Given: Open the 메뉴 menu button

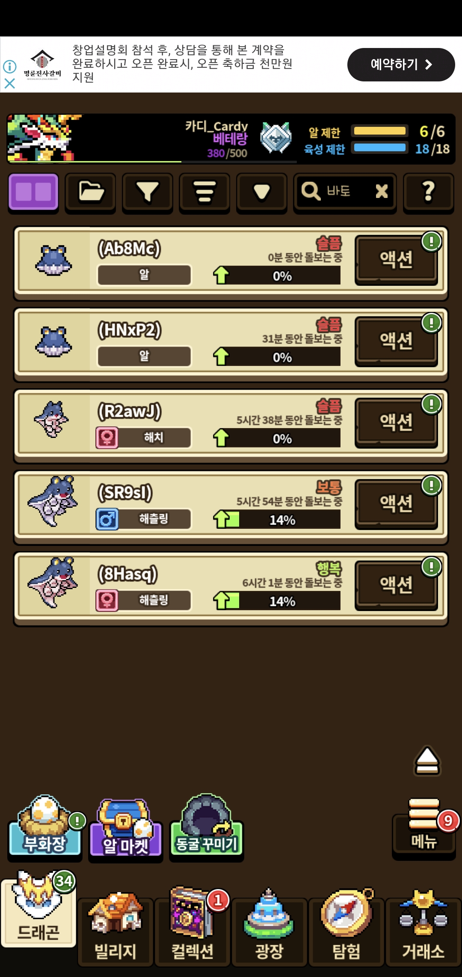Looking at the screenshot, I should 423,829.
